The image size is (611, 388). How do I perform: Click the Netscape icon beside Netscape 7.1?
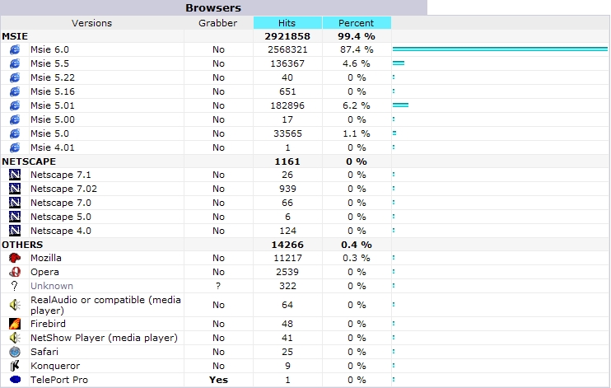15,175
